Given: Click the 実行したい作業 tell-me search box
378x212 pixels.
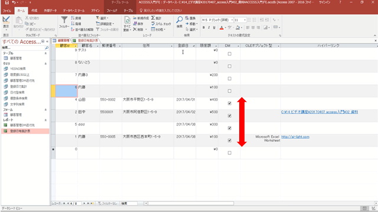Looking at the screenshot, I should click(x=162, y=11).
